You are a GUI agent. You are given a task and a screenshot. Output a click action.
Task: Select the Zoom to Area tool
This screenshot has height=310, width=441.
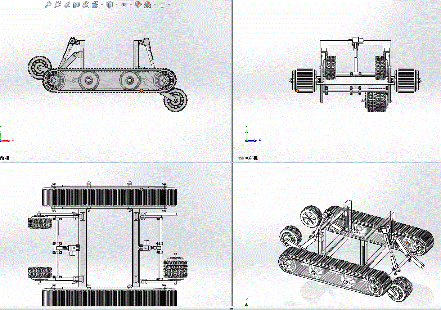tap(58, 5)
